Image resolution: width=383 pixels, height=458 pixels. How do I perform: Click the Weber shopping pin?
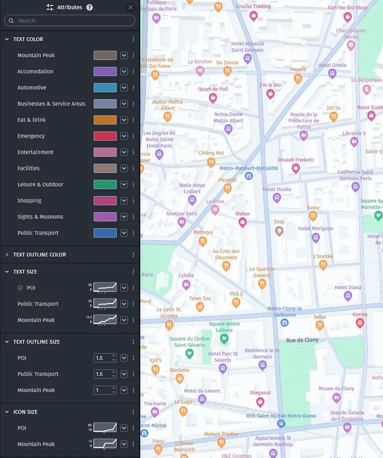242,223
